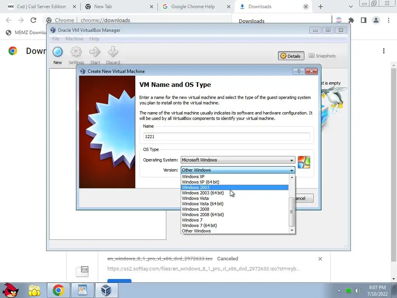The width and height of the screenshot is (397, 298).
Task: Select Windows Vista (64 bit)
Action: pos(235,204)
